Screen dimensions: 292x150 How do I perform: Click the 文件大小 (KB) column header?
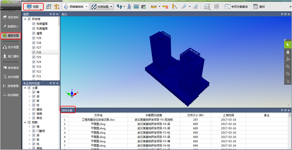pos(195,115)
